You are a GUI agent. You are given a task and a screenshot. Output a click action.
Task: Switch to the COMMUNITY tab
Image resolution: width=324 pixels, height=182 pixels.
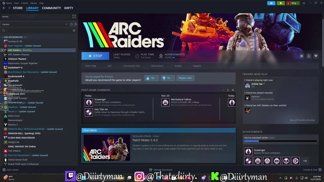point(51,8)
